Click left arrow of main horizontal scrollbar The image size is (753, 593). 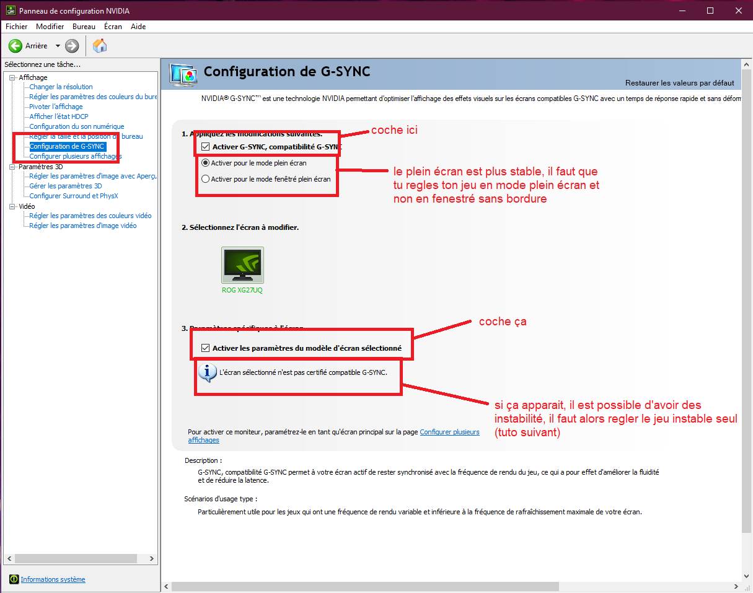pyautogui.click(x=165, y=586)
